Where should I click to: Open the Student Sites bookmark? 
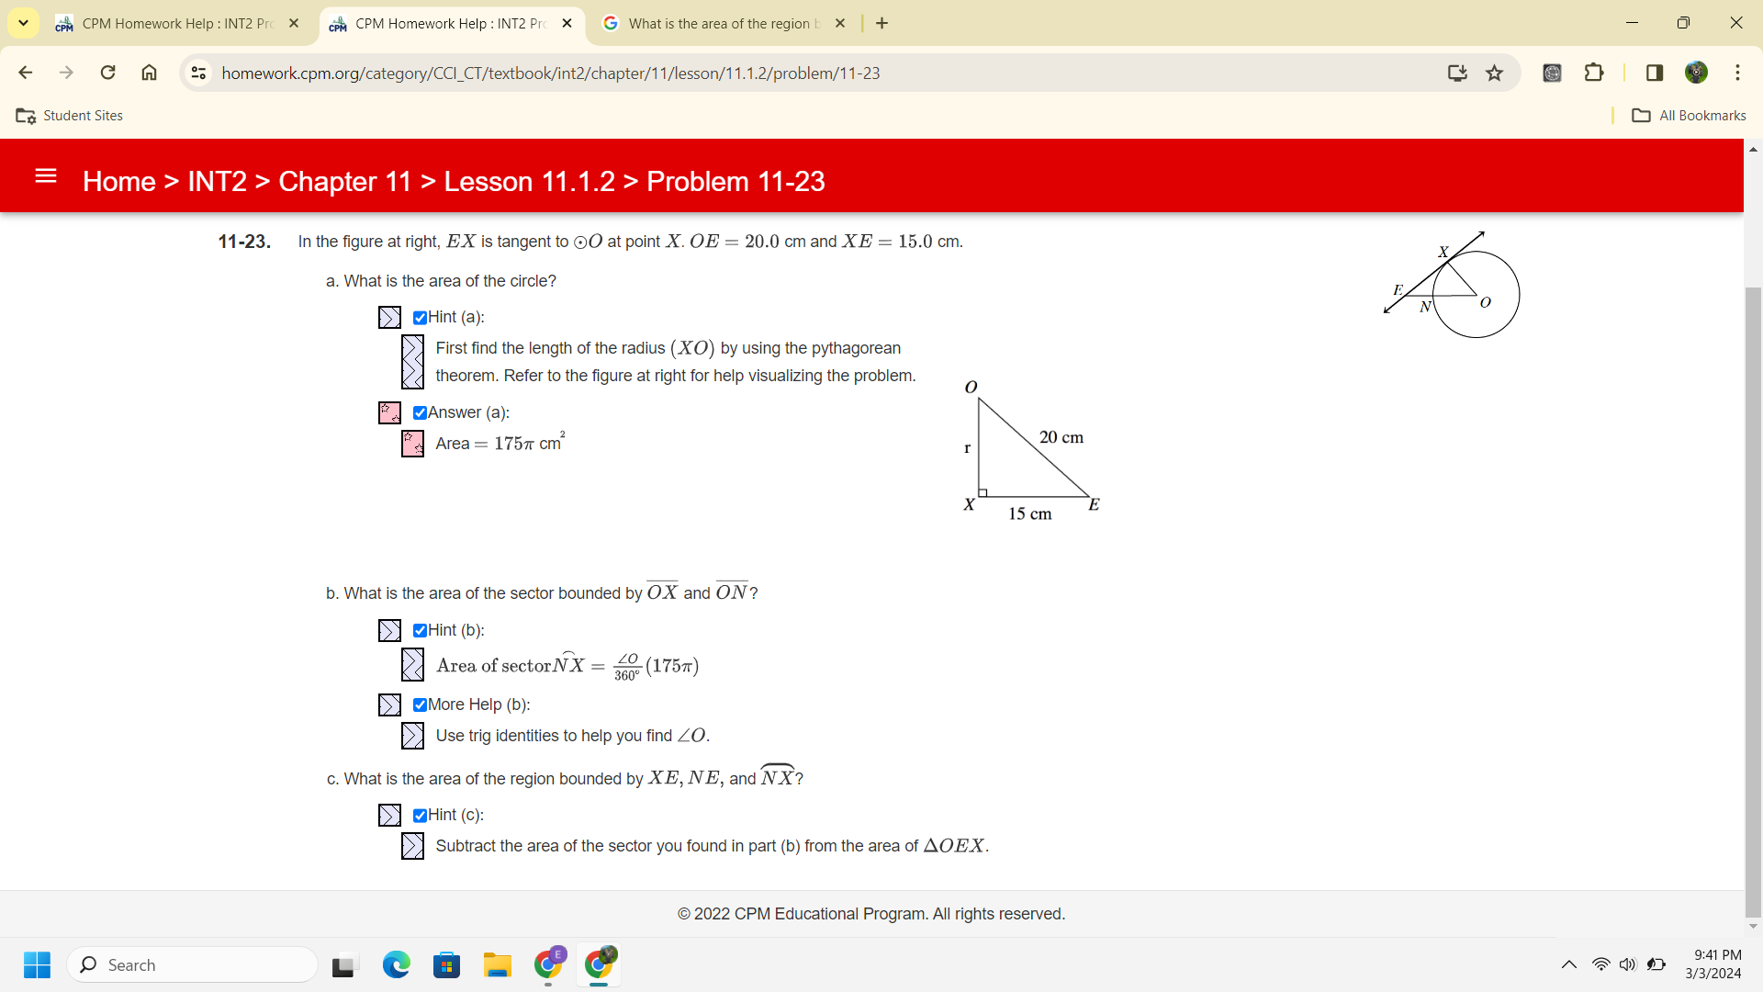(69, 115)
